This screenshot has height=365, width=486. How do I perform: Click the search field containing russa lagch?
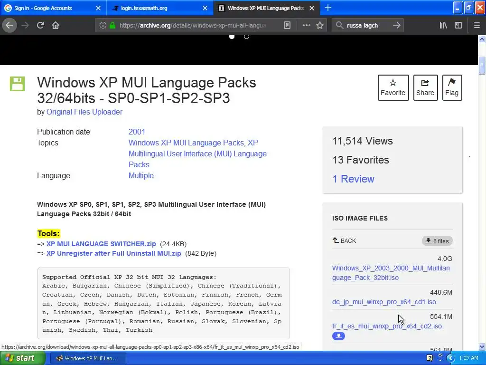[x=367, y=25]
